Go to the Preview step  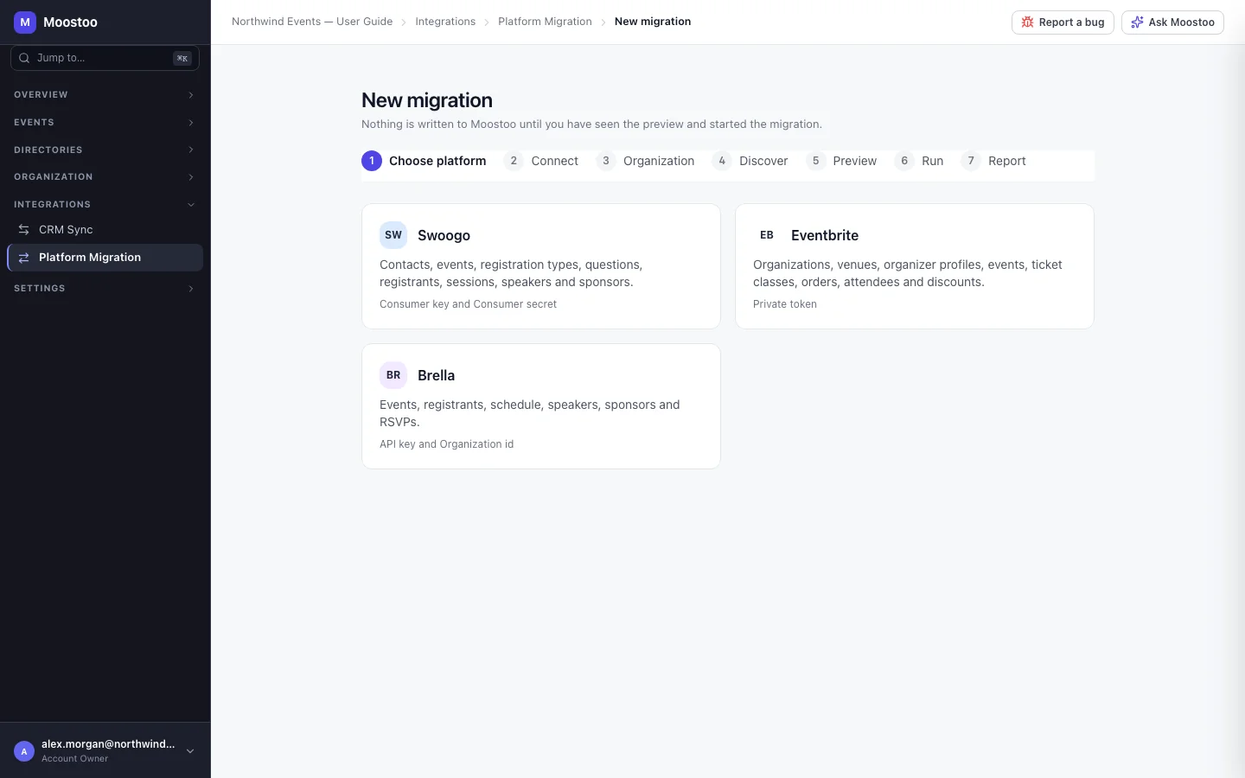coord(841,161)
